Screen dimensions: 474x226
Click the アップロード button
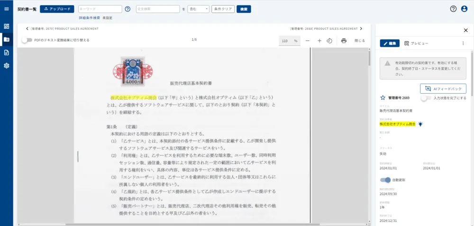(57, 9)
